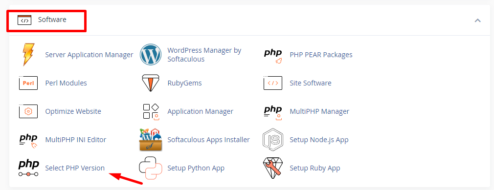Click the MultiPHP INI Editor icon
This screenshot has width=494, height=190.
click(x=28, y=141)
